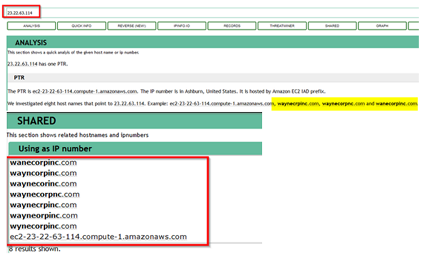Click the highlighted waynecorpnc.com link in the analysis text
This screenshot has width=424, height=262.
tap(343, 104)
